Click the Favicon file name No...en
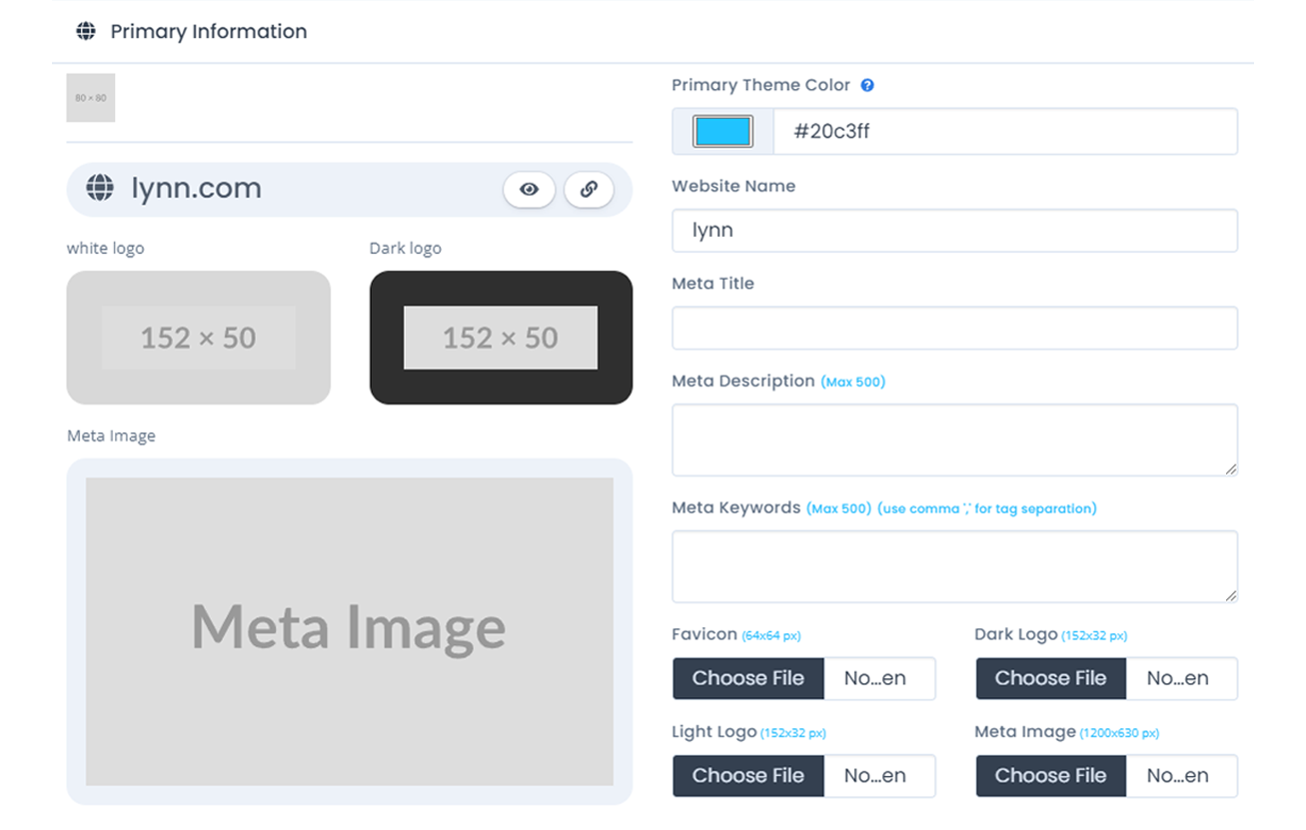Screen dimensions: 1306x830 pos(875,678)
